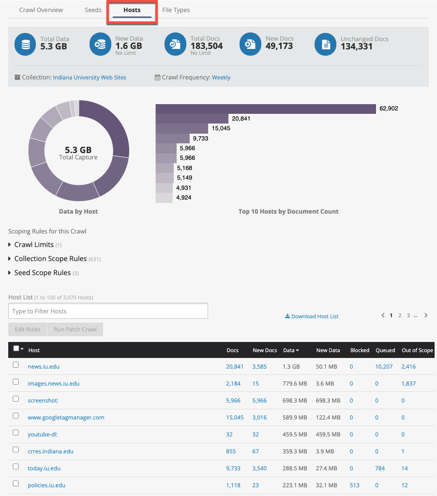Select the crres.indiana.edu checkbox

pyautogui.click(x=16, y=449)
